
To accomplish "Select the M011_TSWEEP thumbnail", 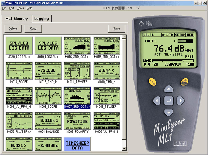I will 77,71.
